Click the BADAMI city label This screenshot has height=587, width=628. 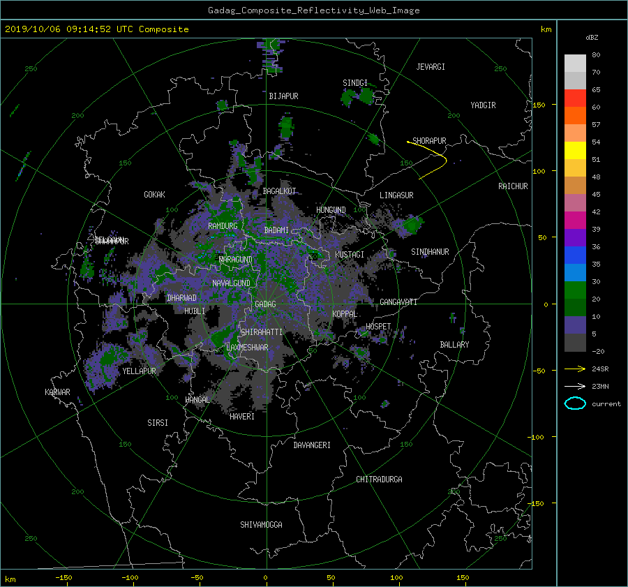[x=276, y=230]
